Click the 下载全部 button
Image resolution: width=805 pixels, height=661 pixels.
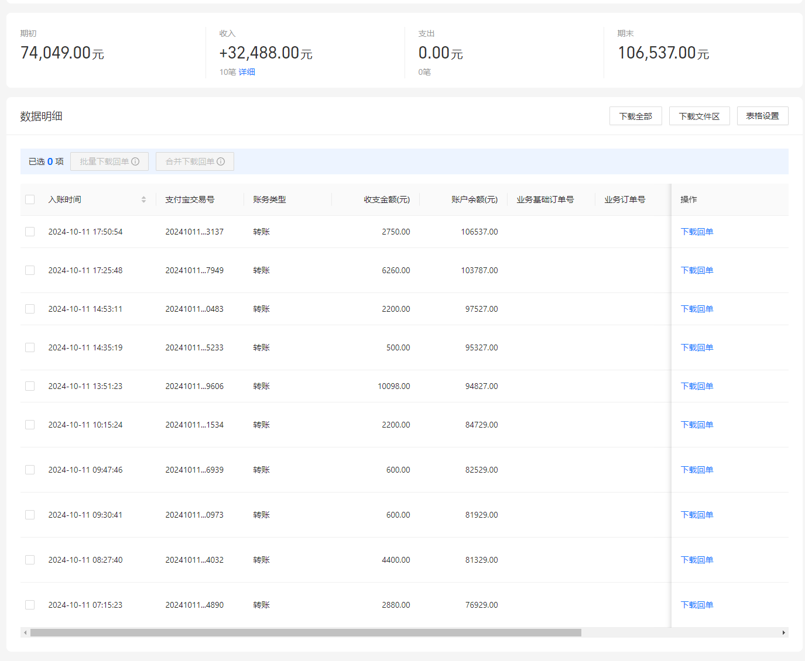pos(636,116)
